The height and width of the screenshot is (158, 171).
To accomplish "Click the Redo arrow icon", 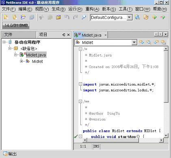I will click(76, 17).
